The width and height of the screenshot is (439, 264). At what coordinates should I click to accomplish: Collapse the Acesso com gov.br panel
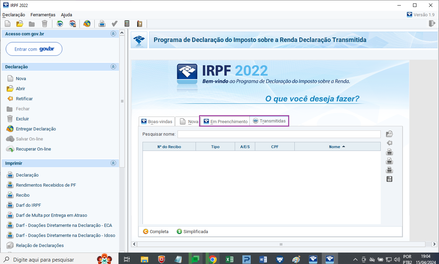[113, 34]
